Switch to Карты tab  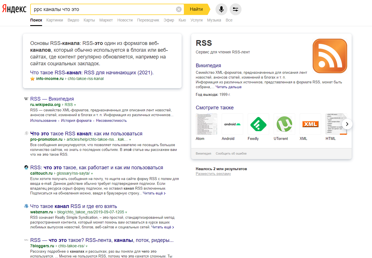89,20
